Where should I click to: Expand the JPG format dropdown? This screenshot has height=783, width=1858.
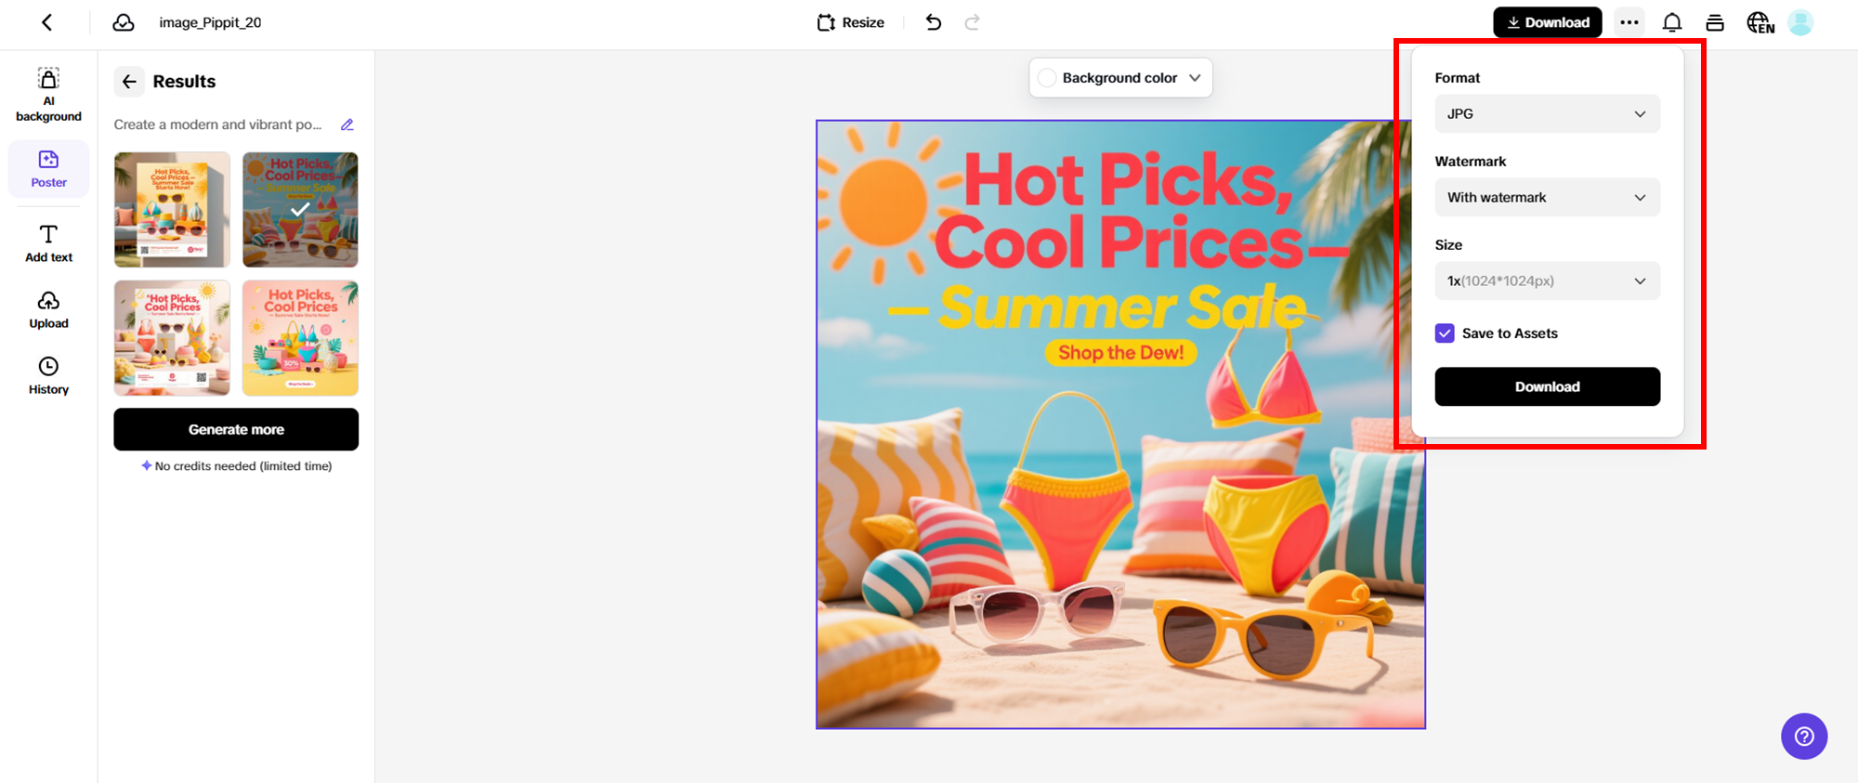click(1547, 114)
